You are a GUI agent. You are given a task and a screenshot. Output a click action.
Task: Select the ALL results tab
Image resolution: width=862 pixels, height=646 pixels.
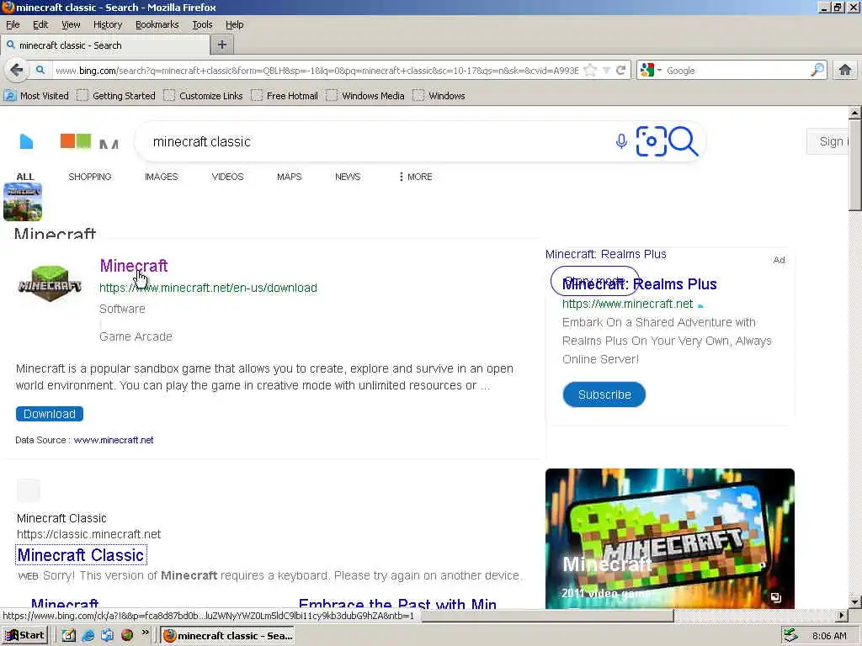24,177
